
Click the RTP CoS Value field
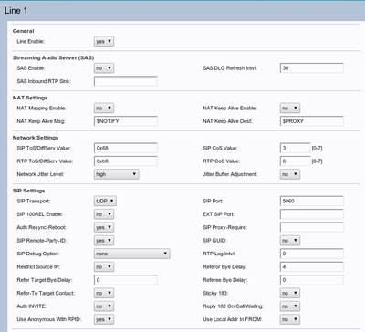pos(296,161)
